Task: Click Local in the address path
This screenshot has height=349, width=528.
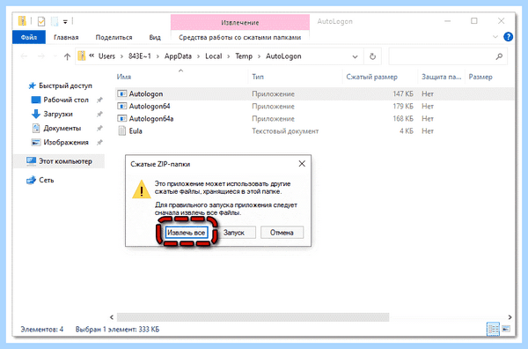Action: click(214, 56)
